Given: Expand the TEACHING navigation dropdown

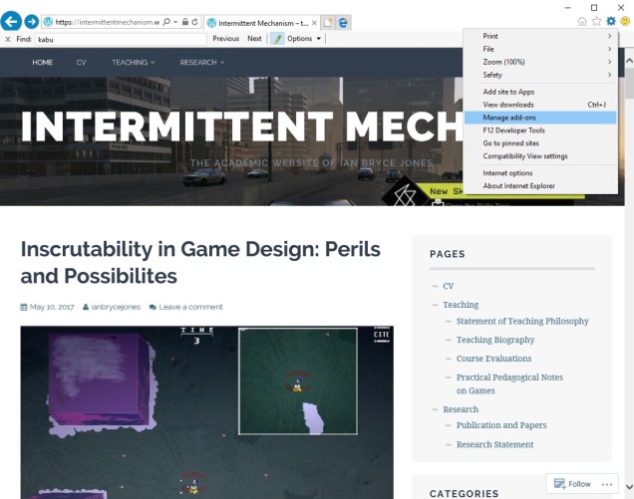Looking at the screenshot, I should (x=133, y=62).
